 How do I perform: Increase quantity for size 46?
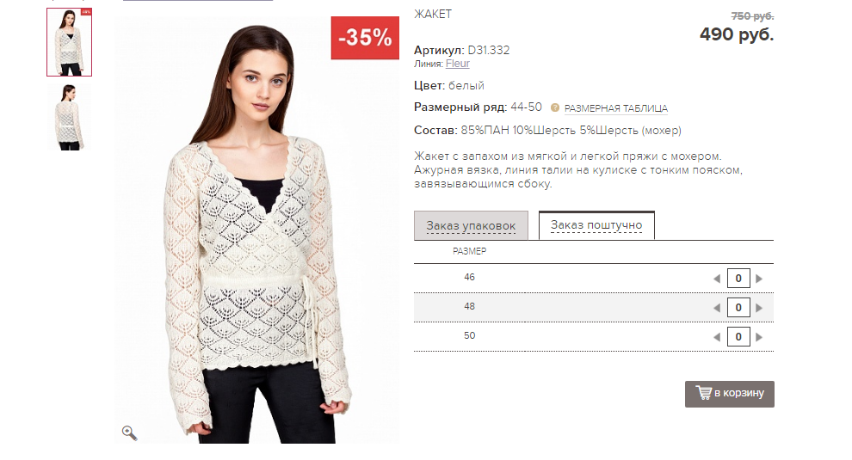coord(759,279)
